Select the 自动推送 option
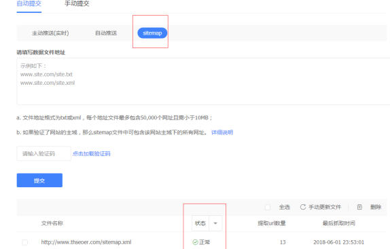This screenshot has height=249, width=390. 106,33
